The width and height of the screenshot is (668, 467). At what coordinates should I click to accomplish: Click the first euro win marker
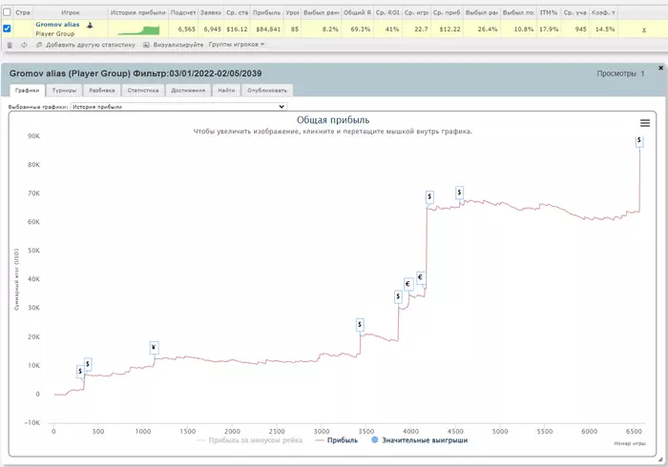pos(408,284)
